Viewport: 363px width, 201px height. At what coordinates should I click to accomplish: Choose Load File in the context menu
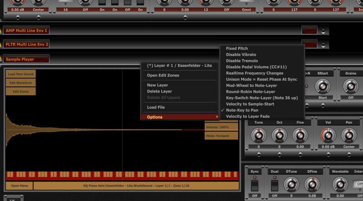click(x=156, y=107)
